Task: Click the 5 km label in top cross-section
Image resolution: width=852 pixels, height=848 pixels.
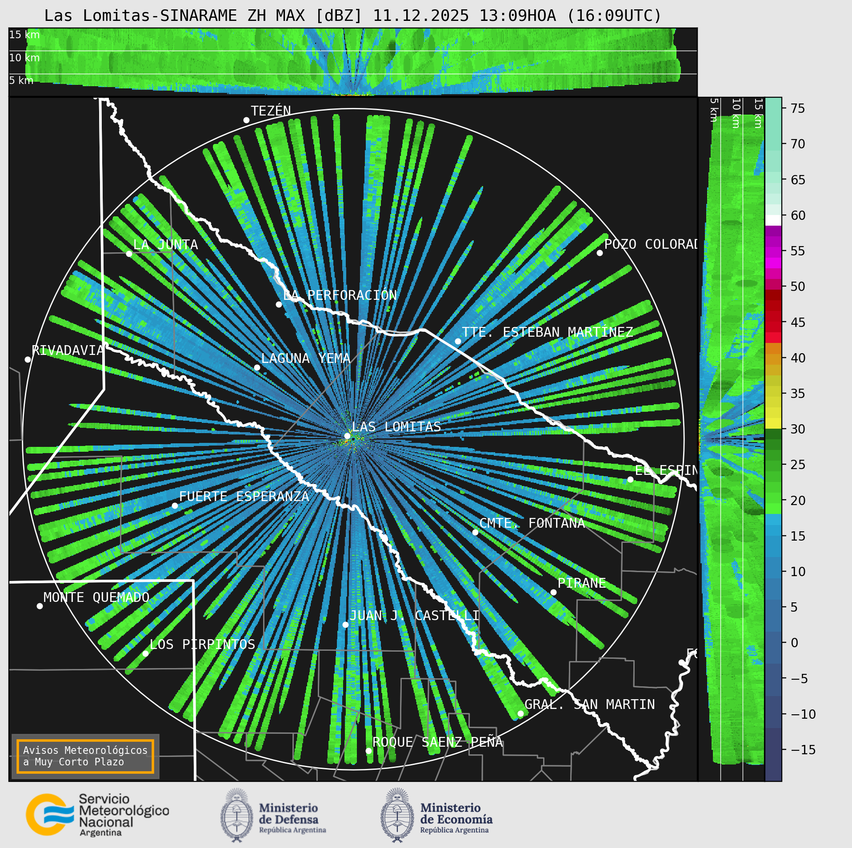Action: pos(21,80)
